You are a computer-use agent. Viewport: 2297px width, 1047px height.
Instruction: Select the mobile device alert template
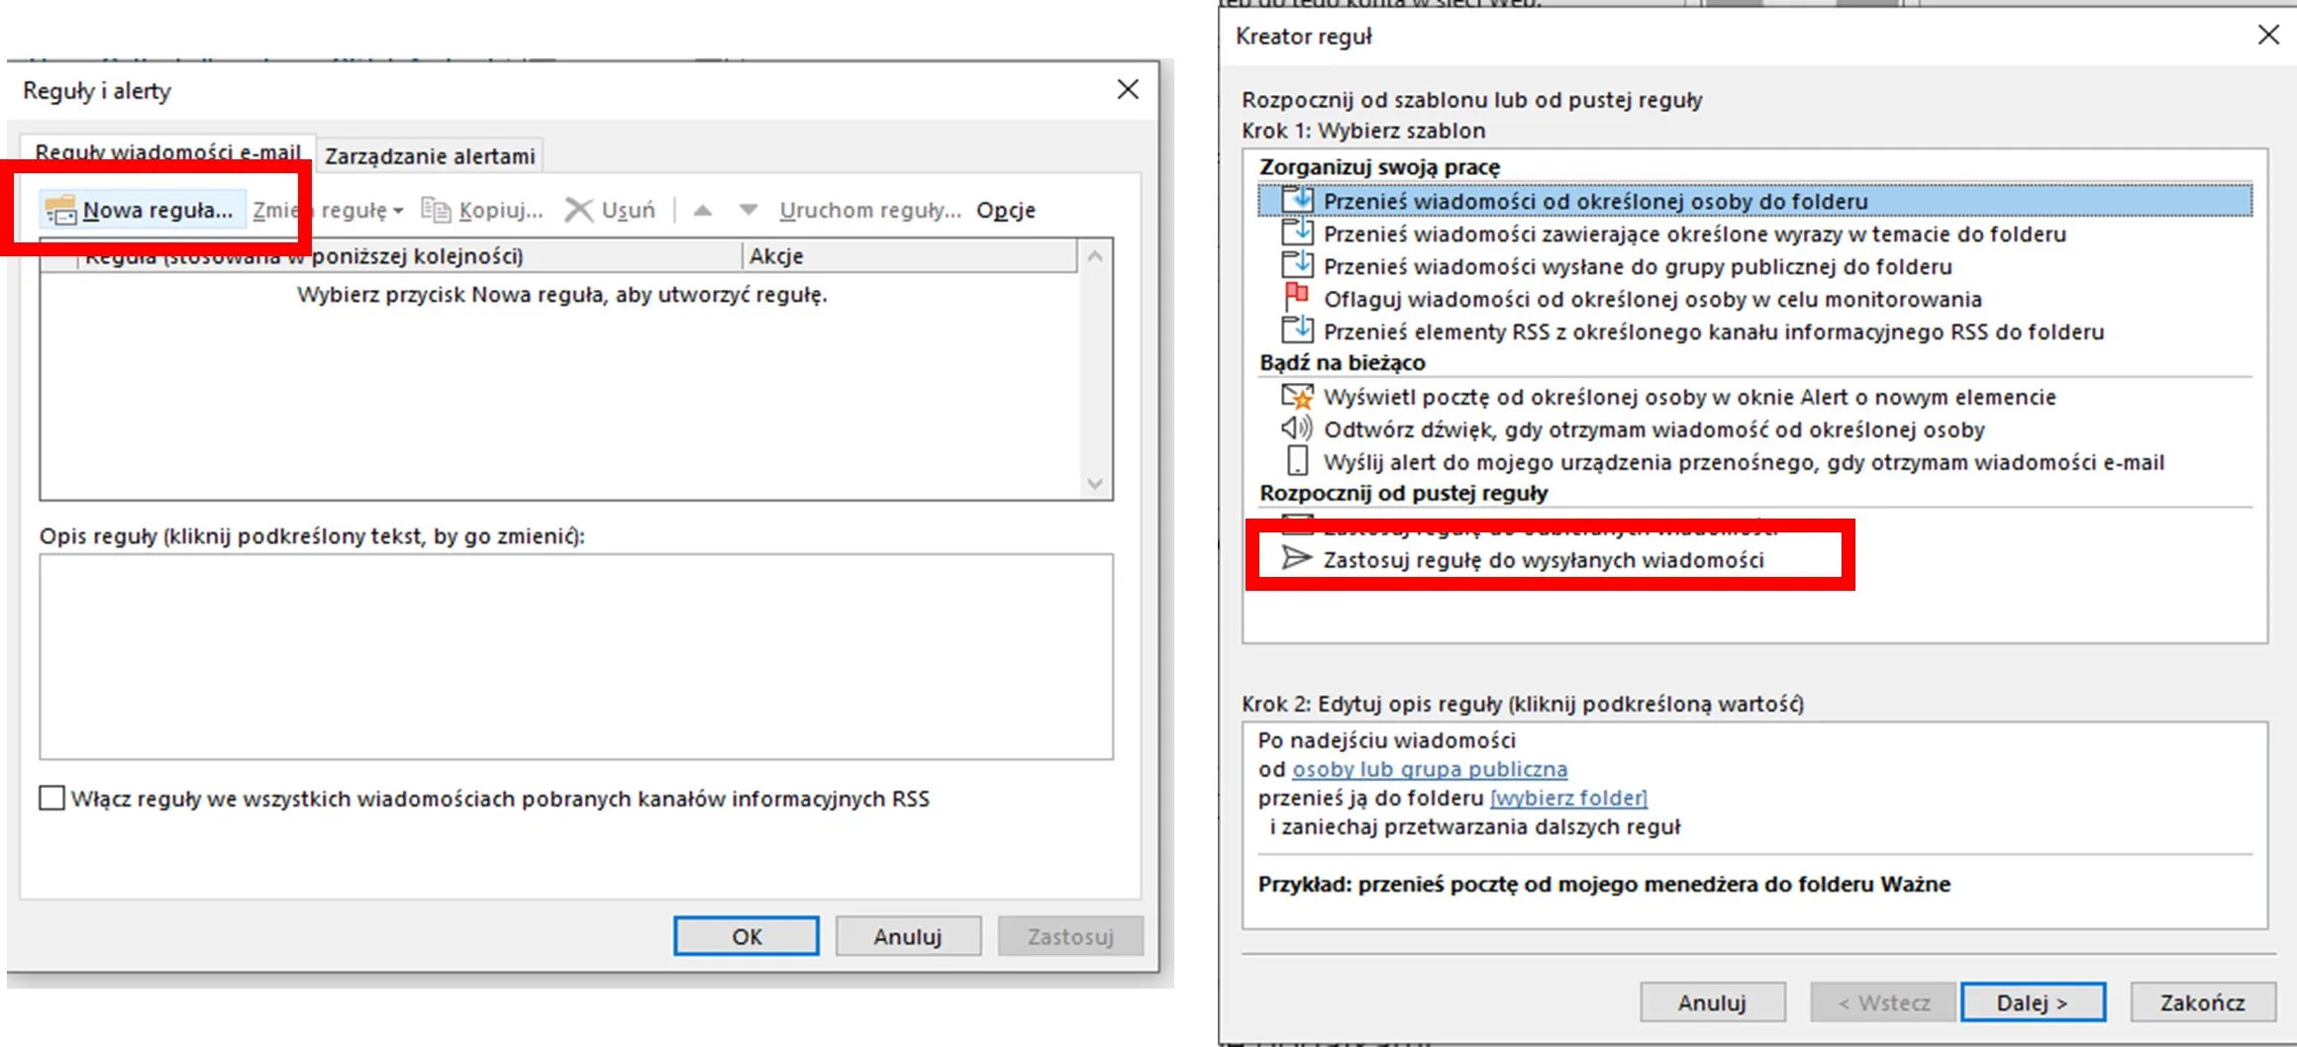[1296, 461]
